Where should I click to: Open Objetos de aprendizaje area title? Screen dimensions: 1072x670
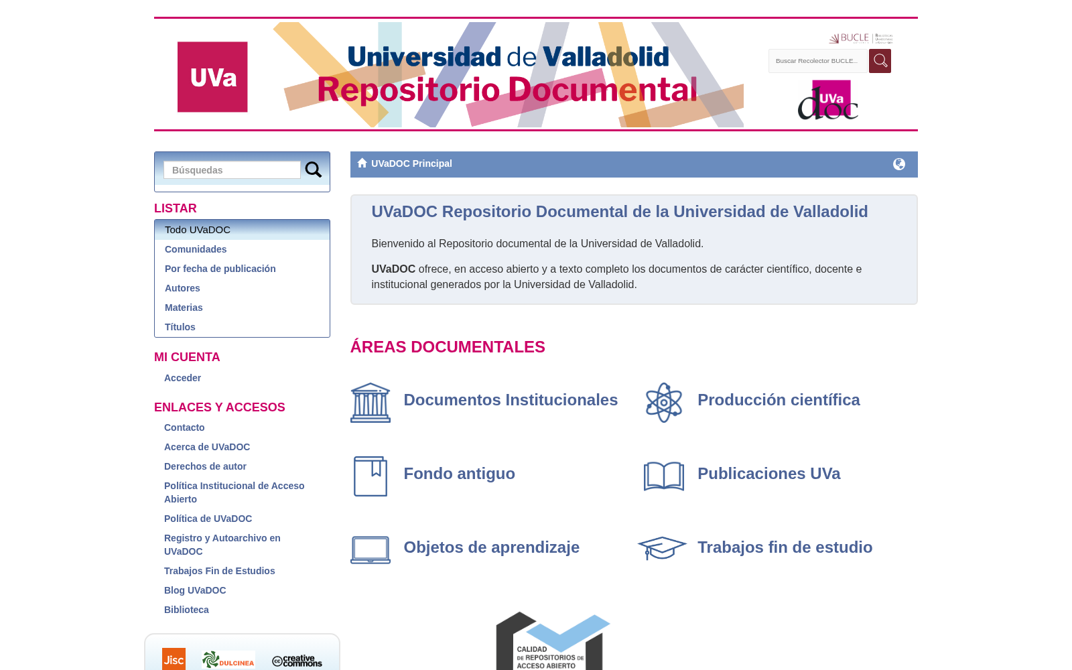(x=491, y=547)
